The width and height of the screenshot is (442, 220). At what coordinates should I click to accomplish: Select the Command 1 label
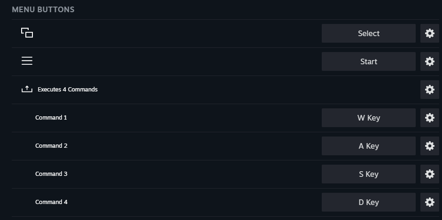51,118
